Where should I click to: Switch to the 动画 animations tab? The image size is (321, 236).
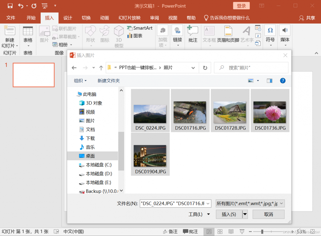click(104, 18)
